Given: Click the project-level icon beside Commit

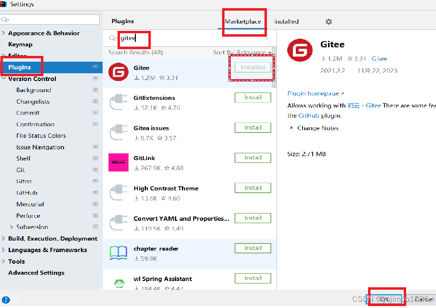Looking at the screenshot, I should pos(95,113).
